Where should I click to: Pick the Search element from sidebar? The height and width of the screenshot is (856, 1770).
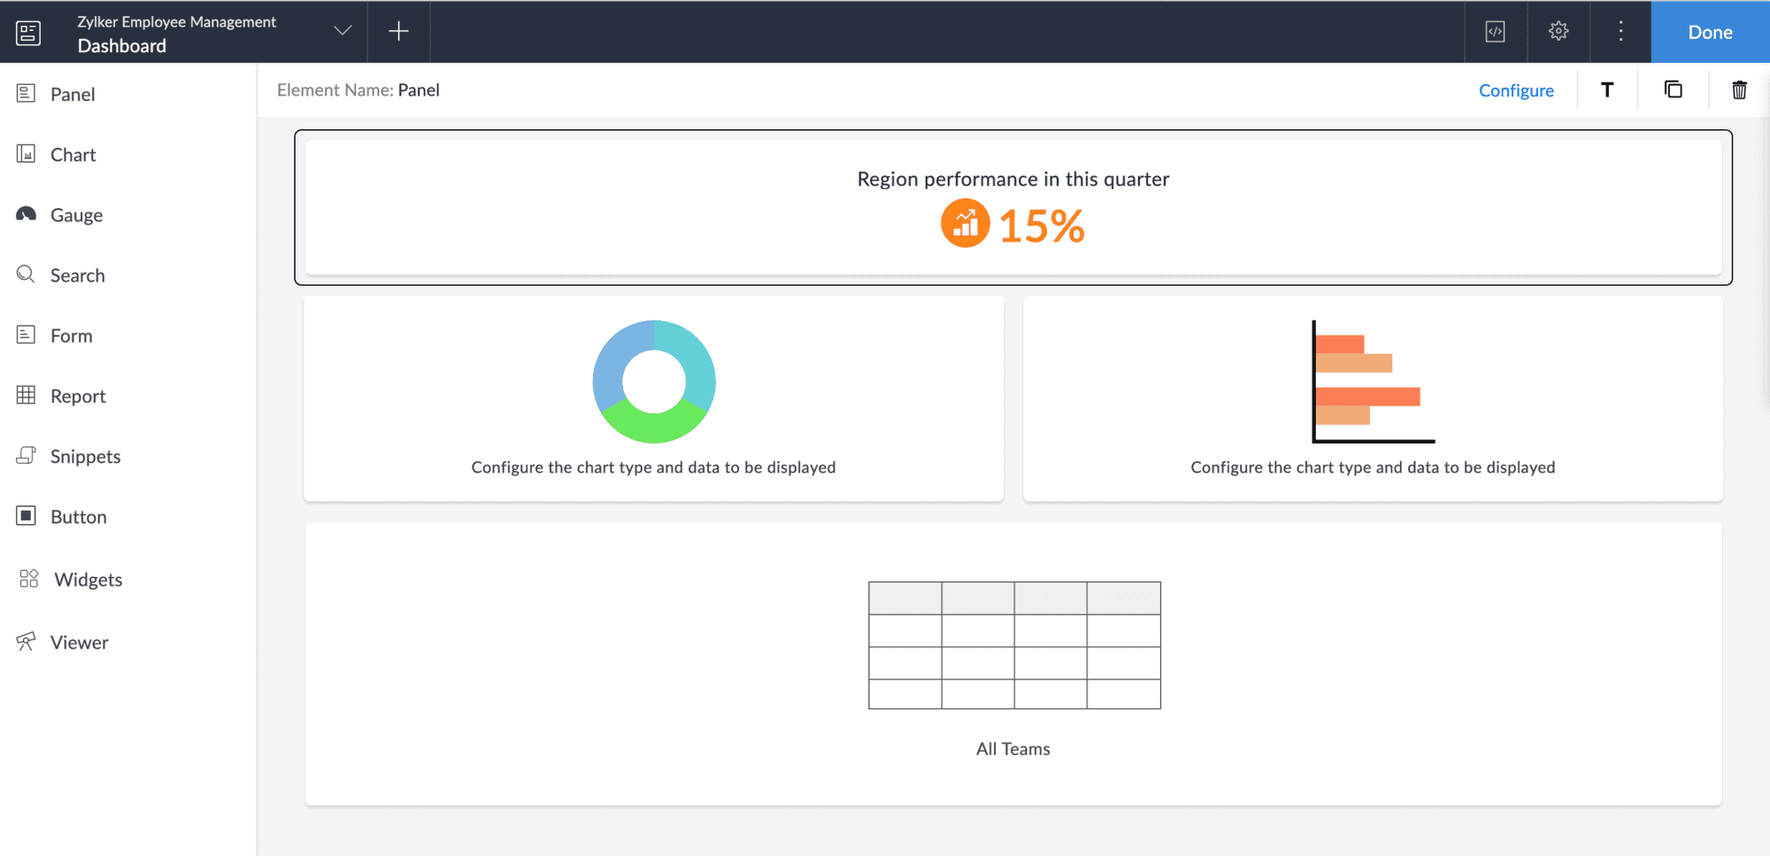pos(60,275)
